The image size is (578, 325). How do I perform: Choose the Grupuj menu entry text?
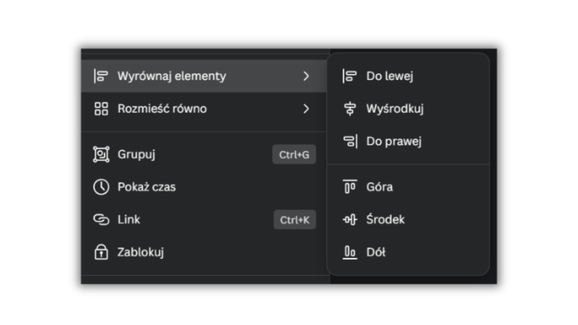point(136,154)
